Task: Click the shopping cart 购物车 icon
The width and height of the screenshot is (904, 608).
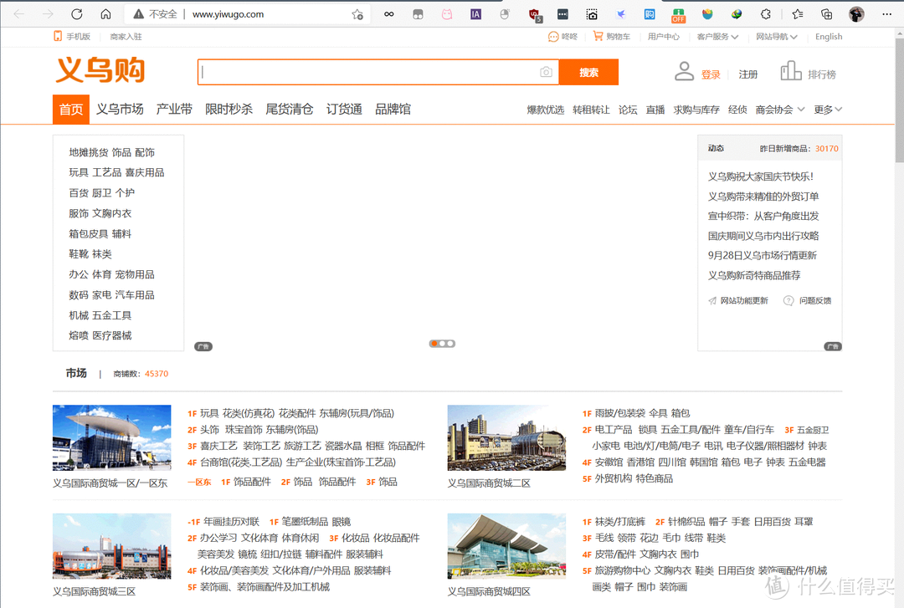Action: [598, 36]
